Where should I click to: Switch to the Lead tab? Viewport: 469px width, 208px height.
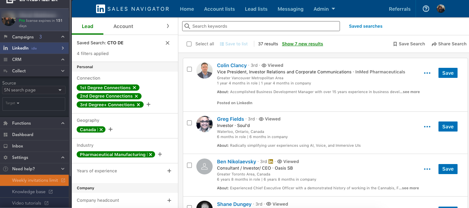click(x=87, y=26)
